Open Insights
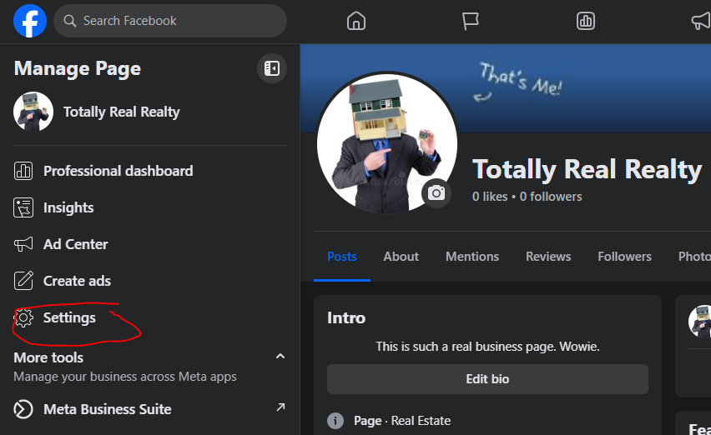Image resolution: width=711 pixels, height=435 pixels. point(68,207)
